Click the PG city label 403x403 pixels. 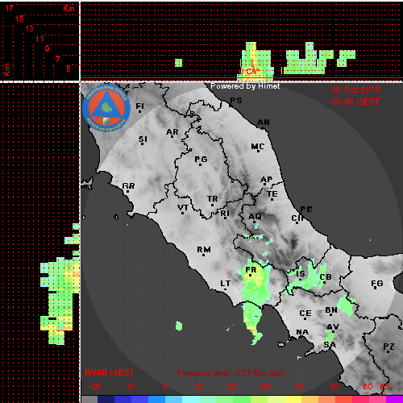[201, 160]
